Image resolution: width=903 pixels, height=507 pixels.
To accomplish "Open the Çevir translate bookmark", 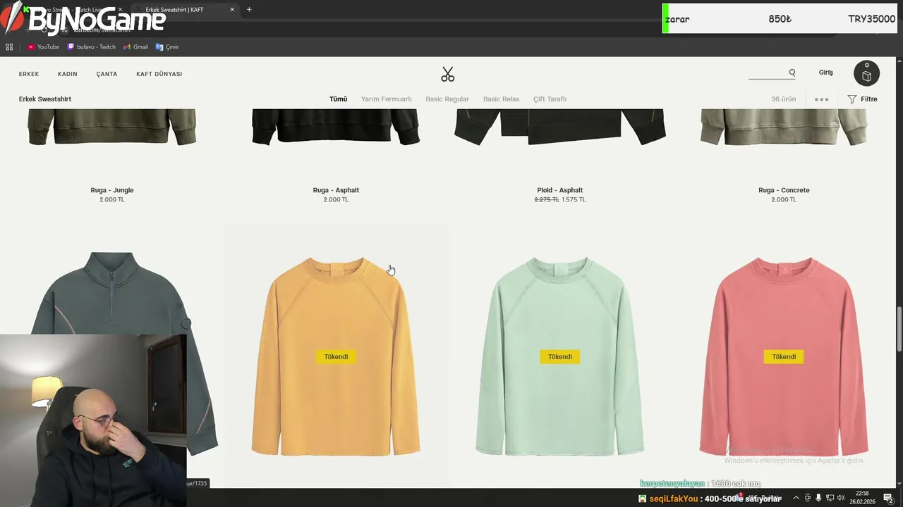I will click(167, 47).
